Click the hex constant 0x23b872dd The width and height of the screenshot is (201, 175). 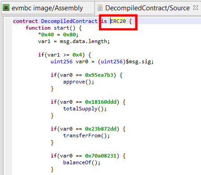click(101, 129)
